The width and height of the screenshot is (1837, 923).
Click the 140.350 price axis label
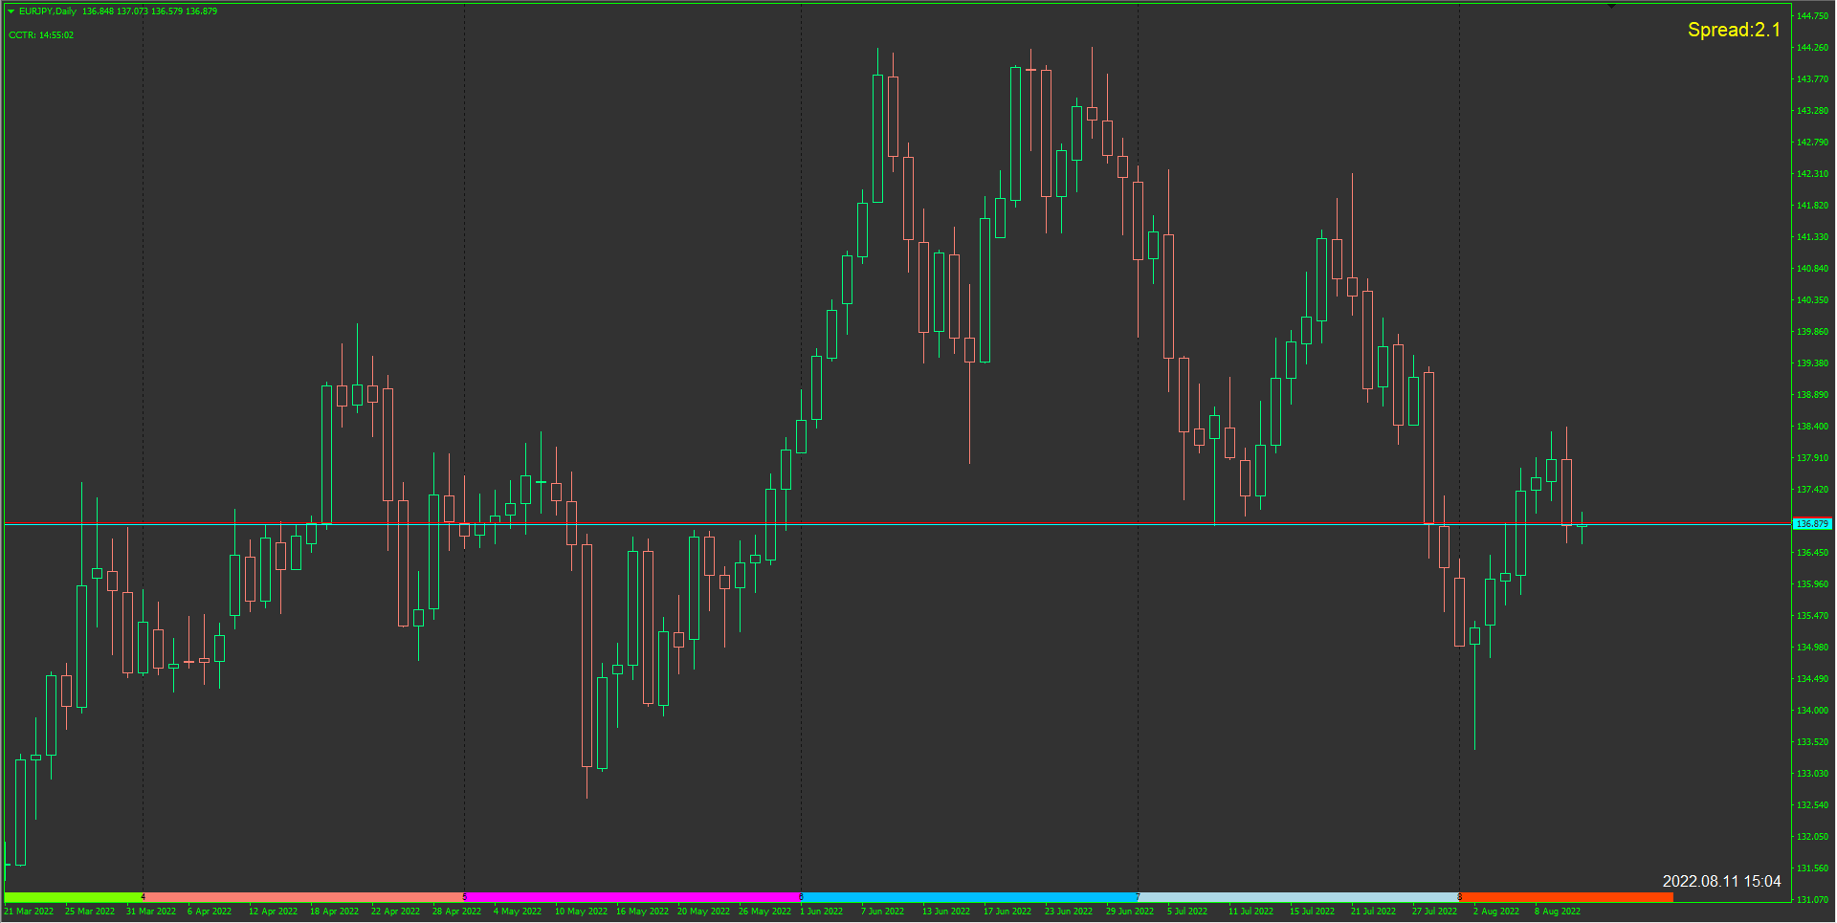point(1812,300)
